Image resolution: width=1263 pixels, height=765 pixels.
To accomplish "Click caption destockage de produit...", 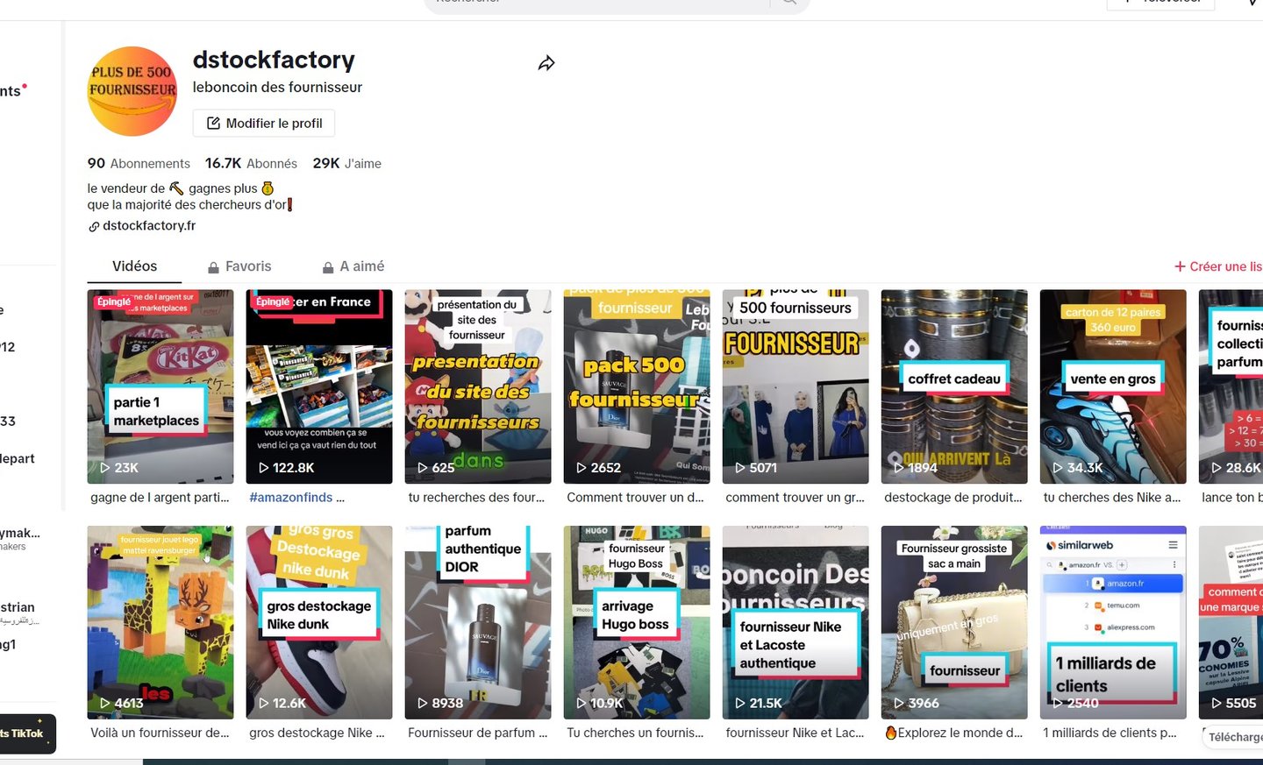I will (953, 497).
